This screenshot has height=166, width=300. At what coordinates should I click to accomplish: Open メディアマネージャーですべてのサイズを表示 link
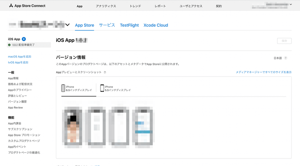(264, 72)
